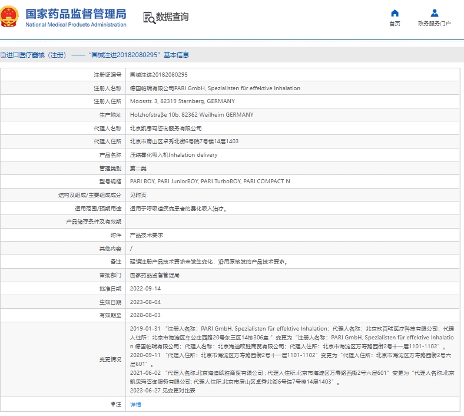Select approval department 国家药品监督管理局 value

point(154,275)
